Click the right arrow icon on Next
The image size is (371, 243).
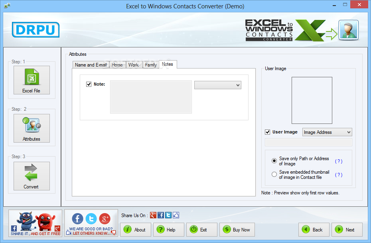339,229
